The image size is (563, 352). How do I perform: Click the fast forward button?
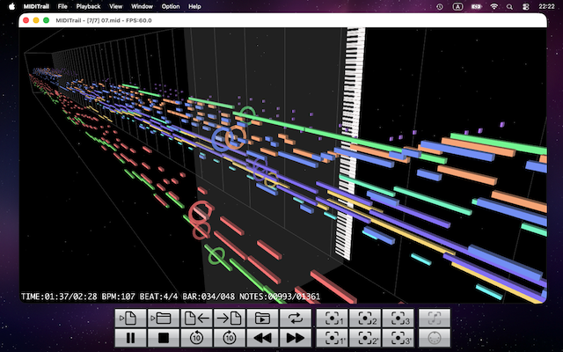pyautogui.click(x=296, y=338)
